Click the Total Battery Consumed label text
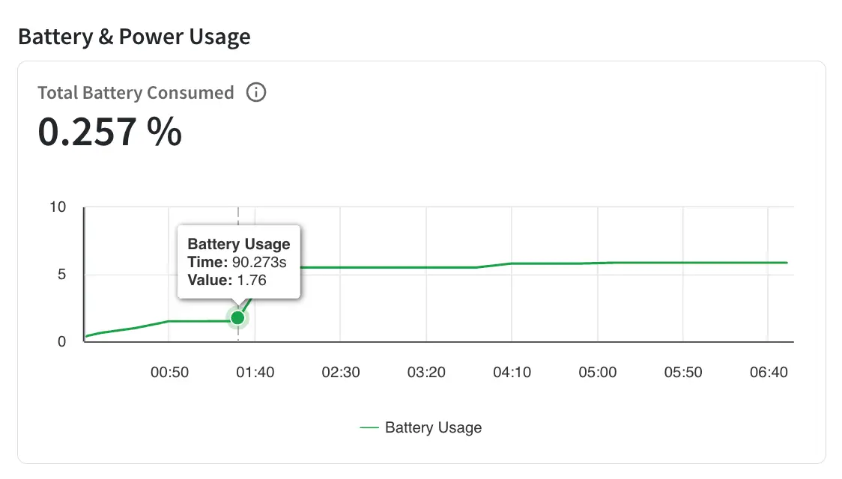The image size is (842, 479). coord(136,93)
